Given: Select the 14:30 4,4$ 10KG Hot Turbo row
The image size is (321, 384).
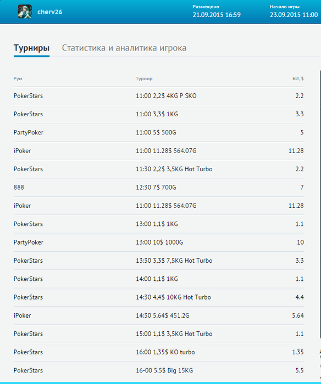Looking at the screenshot, I should point(158,297).
